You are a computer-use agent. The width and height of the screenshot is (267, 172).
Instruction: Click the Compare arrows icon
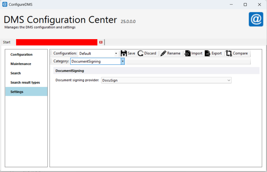tap(229, 53)
